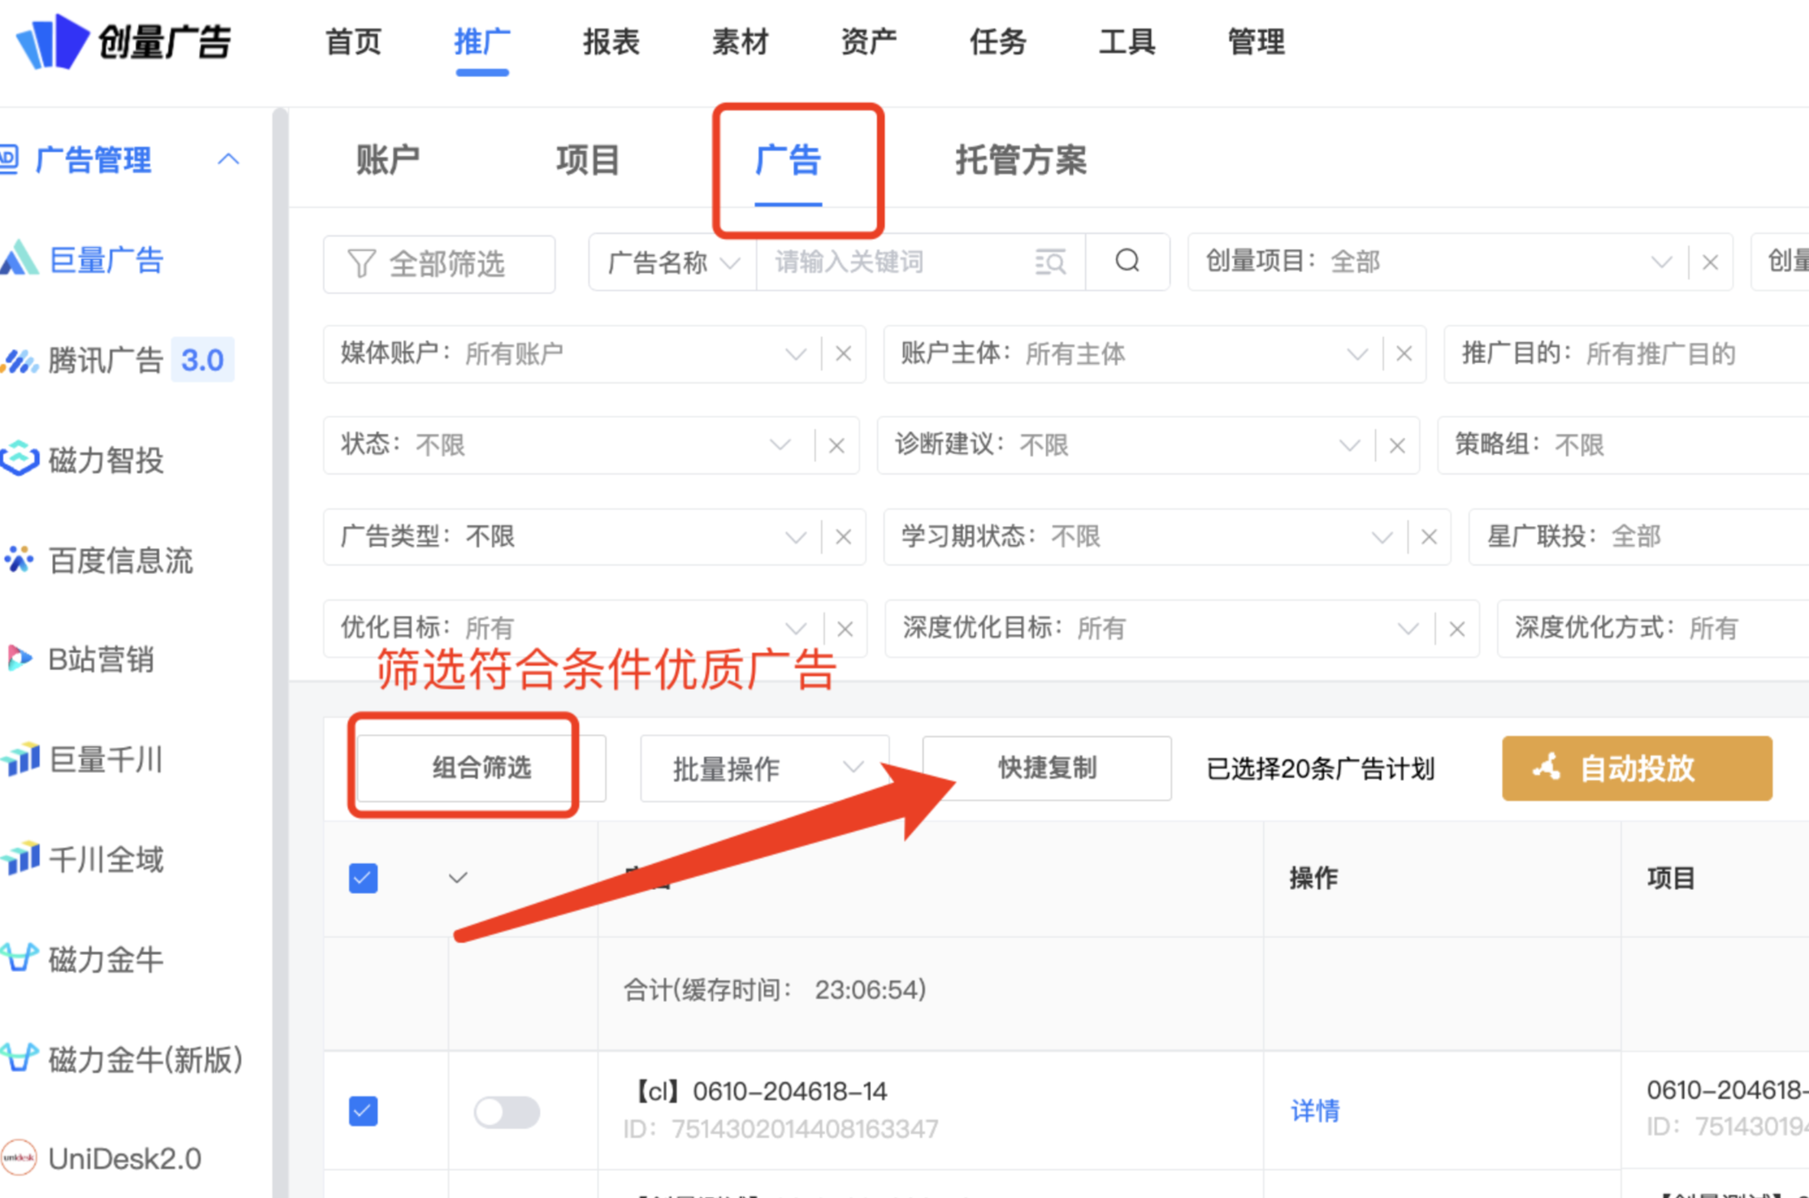
Task: Clear the 创量项目 filter
Action: tap(1710, 262)
